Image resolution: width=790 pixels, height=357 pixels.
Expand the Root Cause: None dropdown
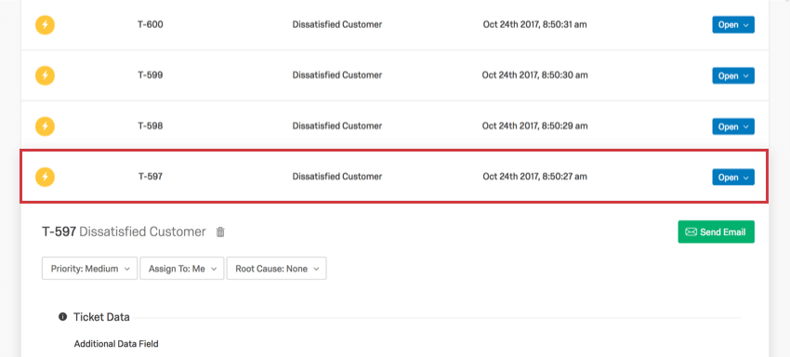(x=277, y=269)
